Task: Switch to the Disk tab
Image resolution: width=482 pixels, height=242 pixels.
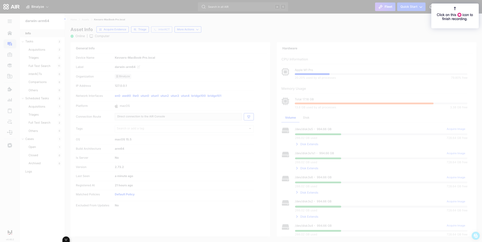Action: point(306,118)
